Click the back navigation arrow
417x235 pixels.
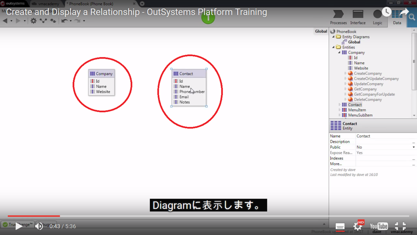click(x=5, y=21)
